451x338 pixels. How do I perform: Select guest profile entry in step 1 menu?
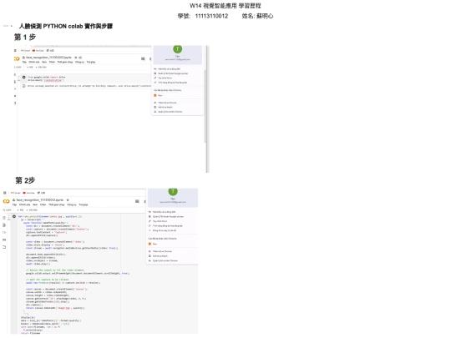point(163,107)
